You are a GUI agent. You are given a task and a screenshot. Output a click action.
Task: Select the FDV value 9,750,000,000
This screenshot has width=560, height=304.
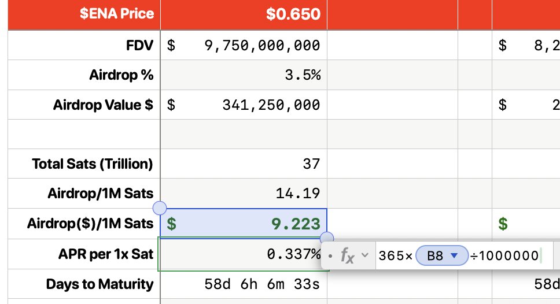click(x=244, y=45)
